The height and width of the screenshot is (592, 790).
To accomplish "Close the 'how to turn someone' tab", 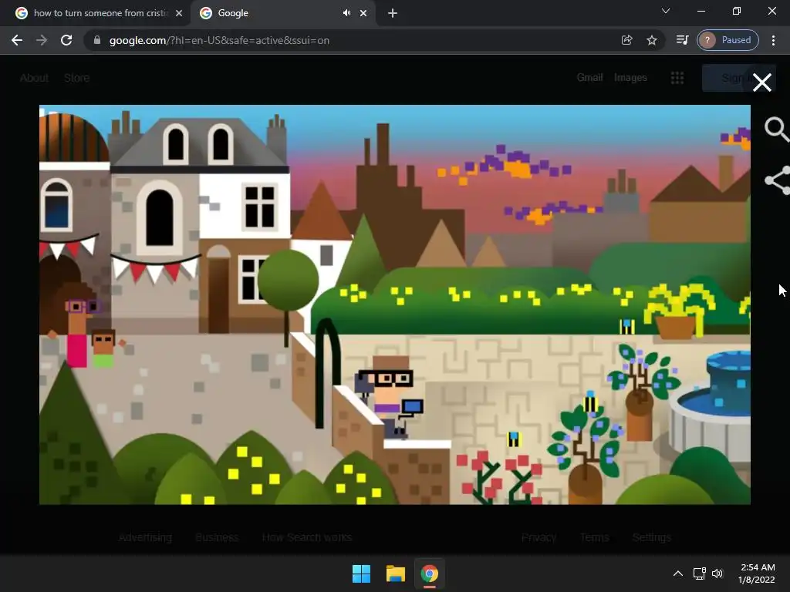I will coord(179,13).
